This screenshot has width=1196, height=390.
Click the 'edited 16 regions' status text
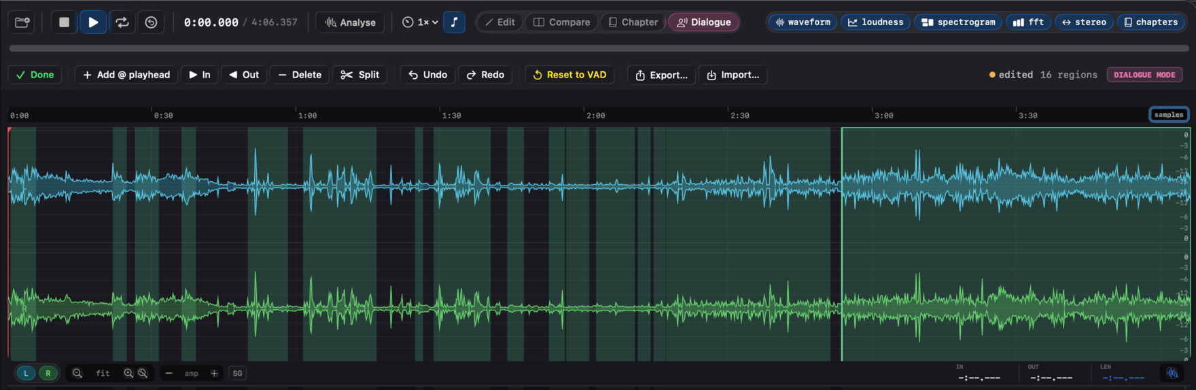coord(1043,75)
